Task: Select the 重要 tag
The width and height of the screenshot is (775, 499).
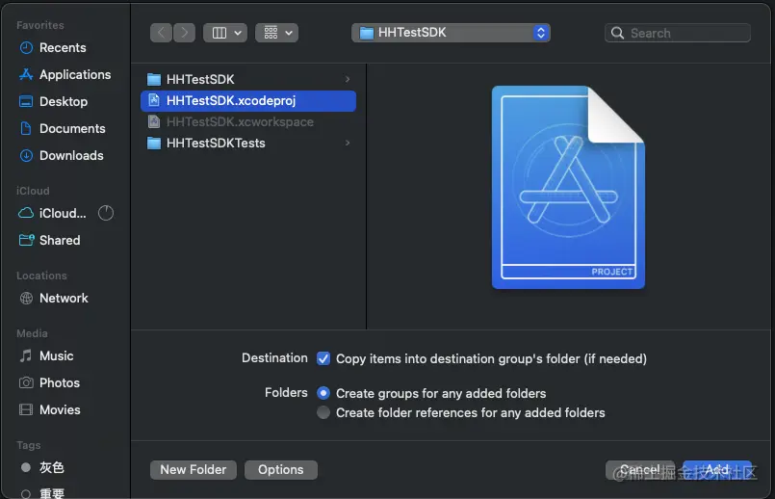Action: [x=42, y=493]
